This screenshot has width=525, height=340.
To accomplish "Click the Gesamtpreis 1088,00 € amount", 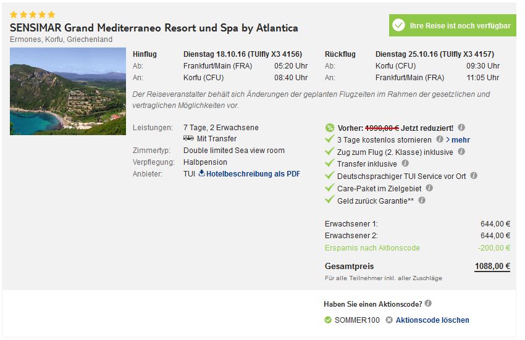I will [x=492, y=267].
